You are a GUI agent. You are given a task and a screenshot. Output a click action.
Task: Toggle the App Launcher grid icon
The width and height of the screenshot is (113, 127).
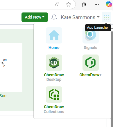tap(106, 17)
